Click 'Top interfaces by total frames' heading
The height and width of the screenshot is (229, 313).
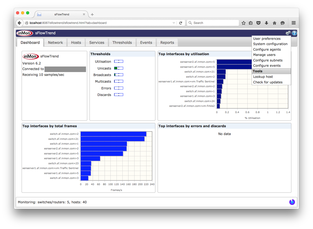[x=50, y=126]
